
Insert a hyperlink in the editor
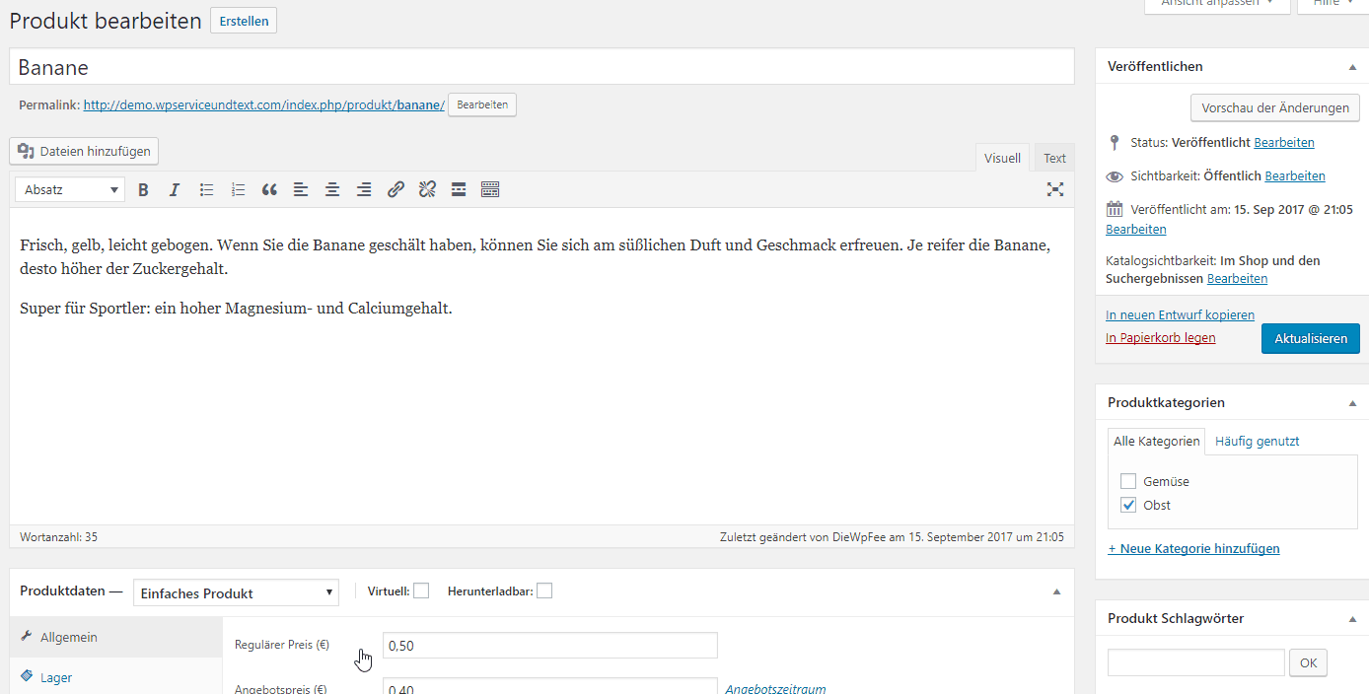396,188
